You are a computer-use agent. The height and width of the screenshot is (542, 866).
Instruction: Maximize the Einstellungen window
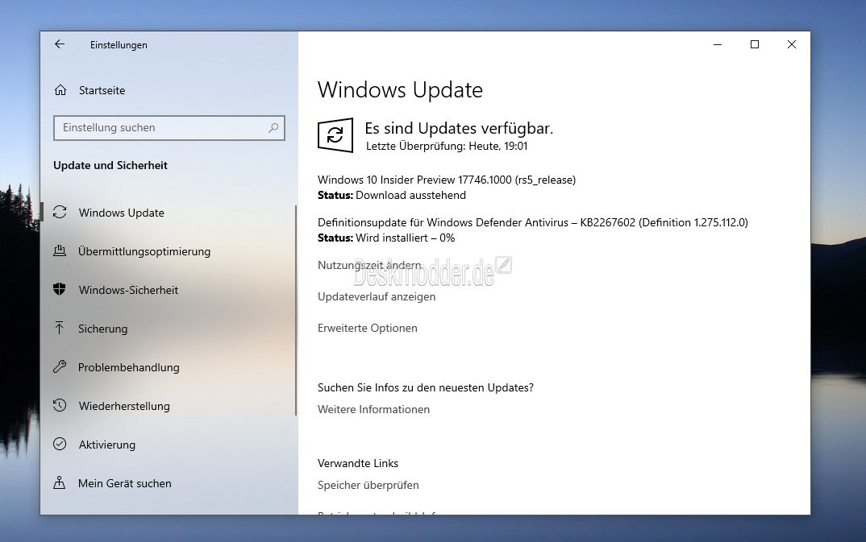(x=755, y=44)
